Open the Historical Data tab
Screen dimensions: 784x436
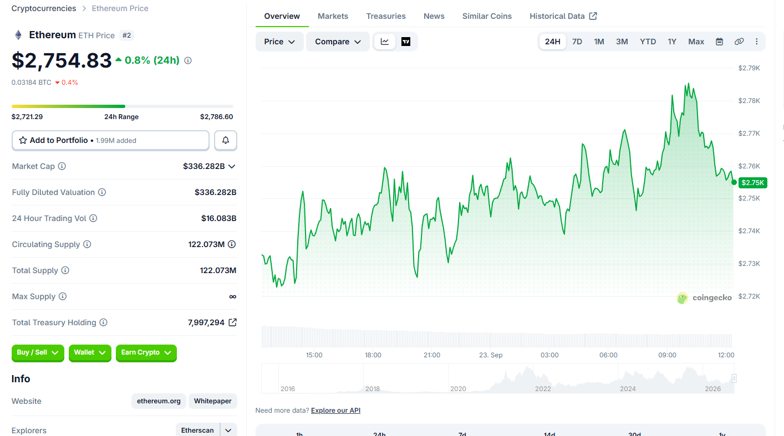click(x=563, y=16)
